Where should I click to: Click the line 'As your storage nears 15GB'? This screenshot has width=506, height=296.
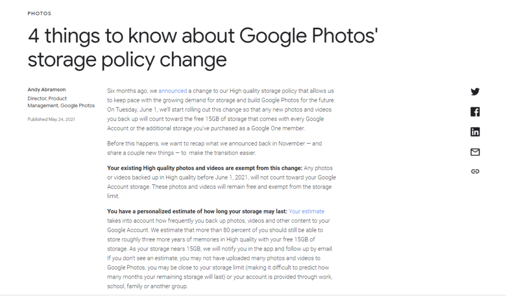point(231,249)
